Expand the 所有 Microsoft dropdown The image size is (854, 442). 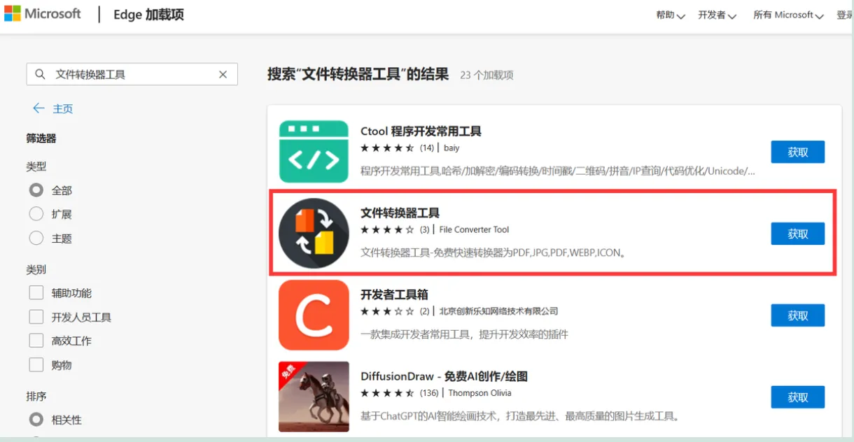pos(788,15)
